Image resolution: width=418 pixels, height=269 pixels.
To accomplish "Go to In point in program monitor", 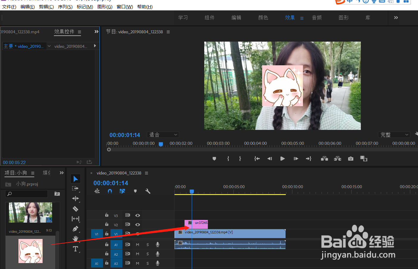I will [257, 159].
